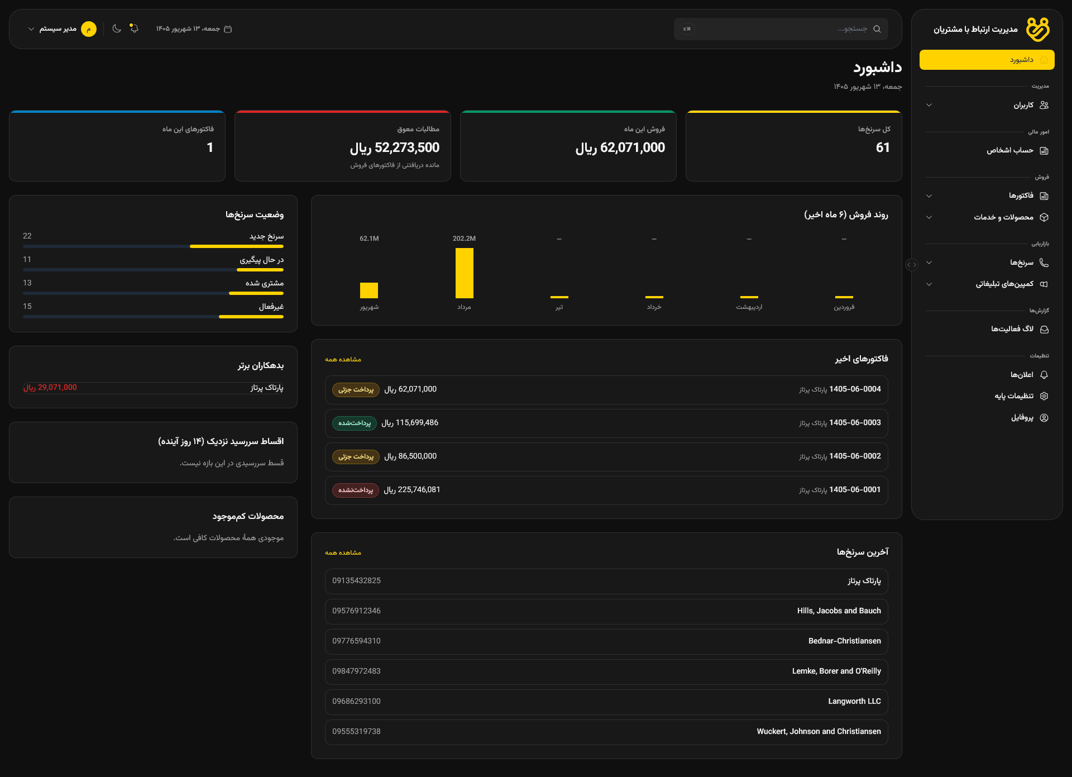Focus the جستجو search field

click(x=781, y=29)
